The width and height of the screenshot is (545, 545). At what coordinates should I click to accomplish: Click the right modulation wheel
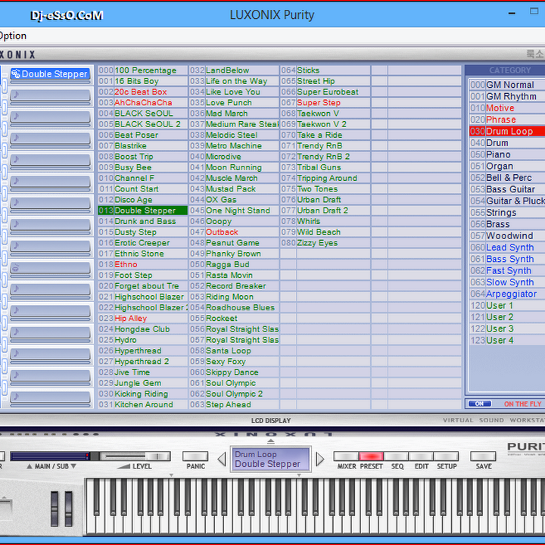point(69,508)
